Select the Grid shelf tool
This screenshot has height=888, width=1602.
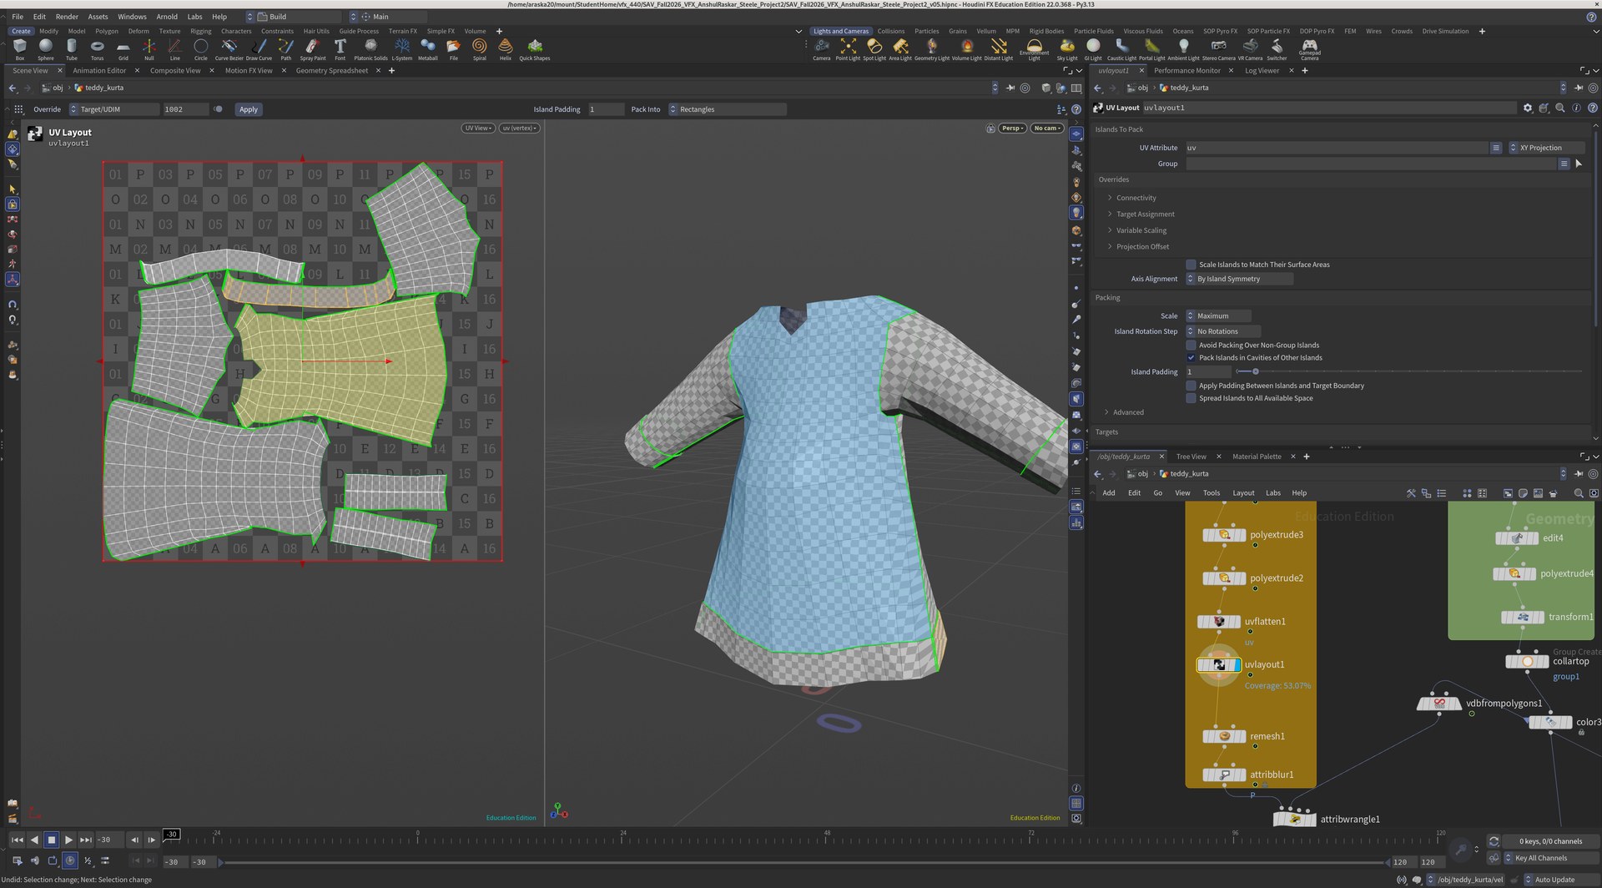tap(123, 49)
